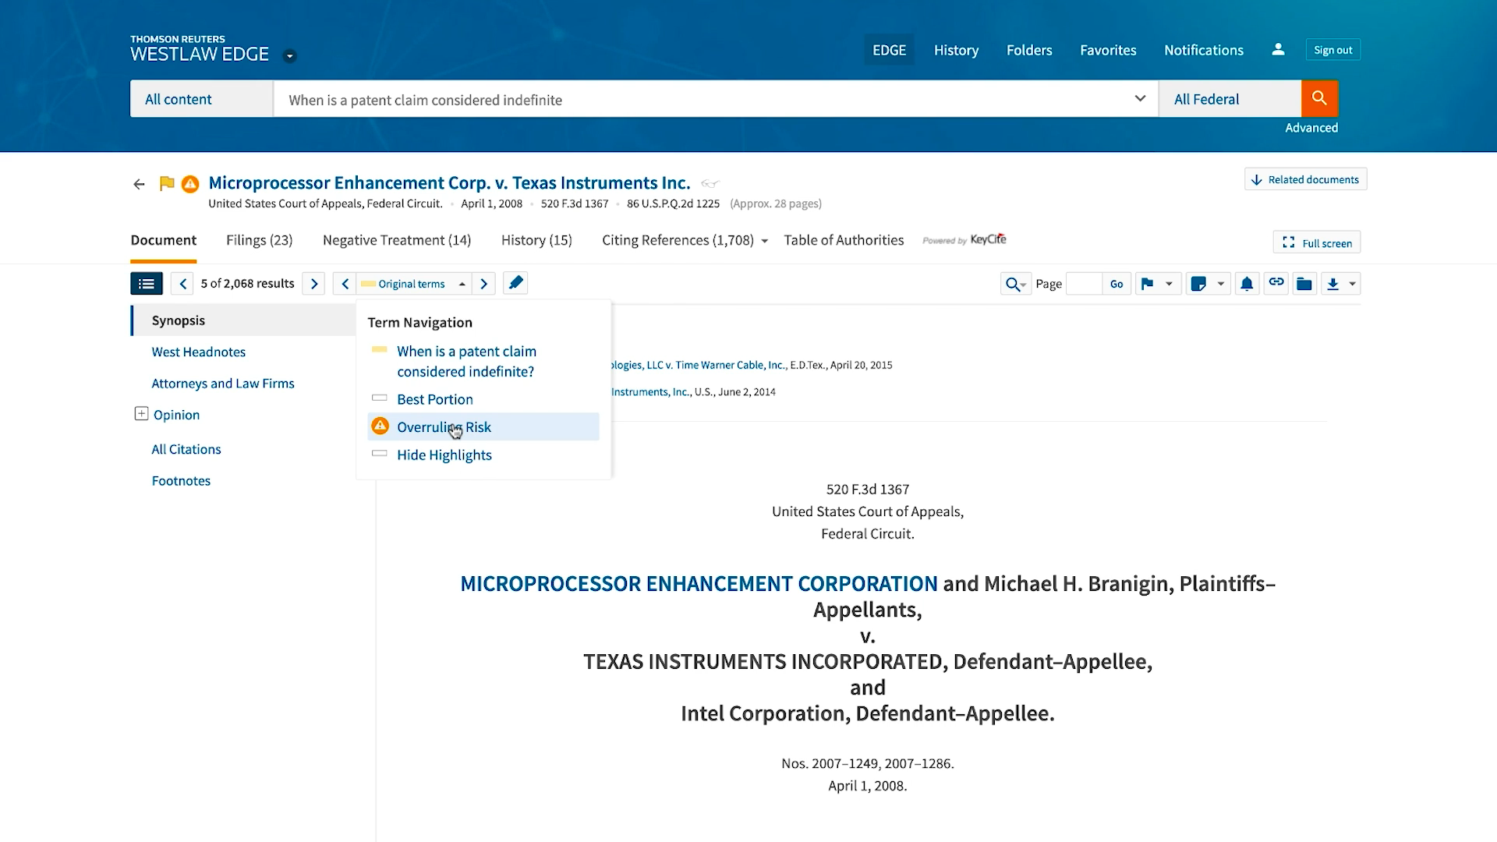Switch to Negative Treatment tab
This screenshot has height=842, width=1497.
(396, 240)
